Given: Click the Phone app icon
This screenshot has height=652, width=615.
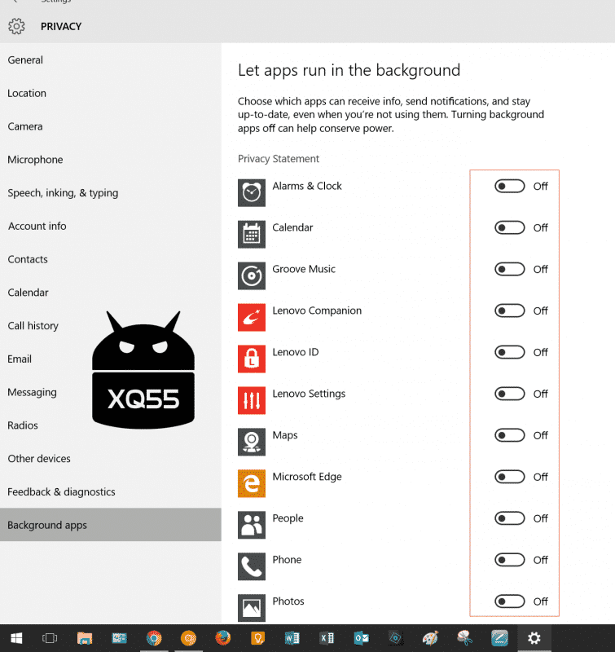Looking at the screenshot, I should [252, 566].
